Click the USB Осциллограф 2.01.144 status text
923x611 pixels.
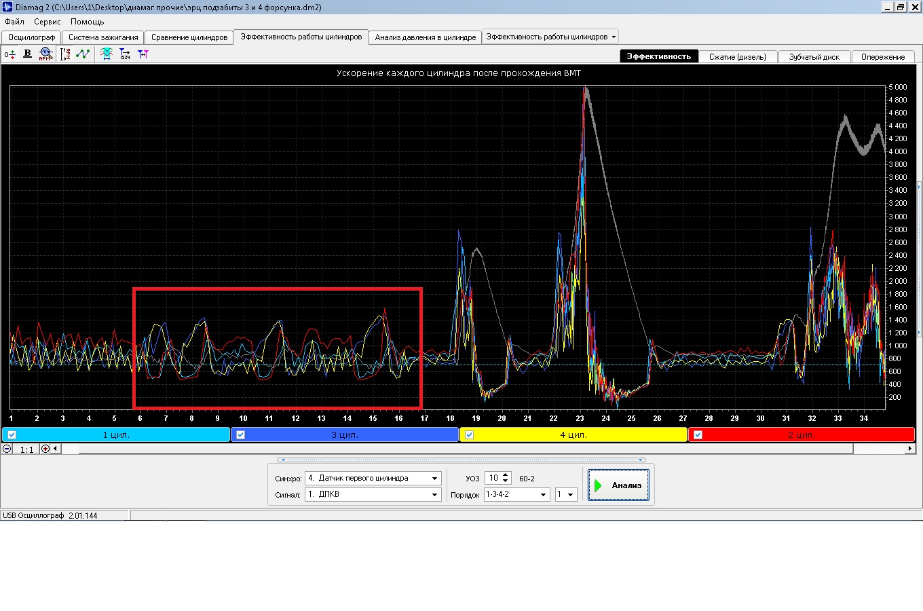[50, 516]
